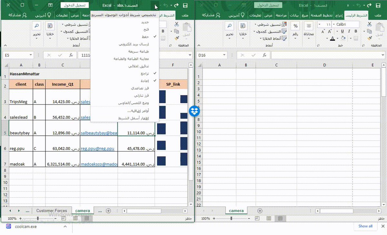This screenshot has width=387, height=235.
Task: Click the redo arrow in right Excel window
Action: (369, 5)
